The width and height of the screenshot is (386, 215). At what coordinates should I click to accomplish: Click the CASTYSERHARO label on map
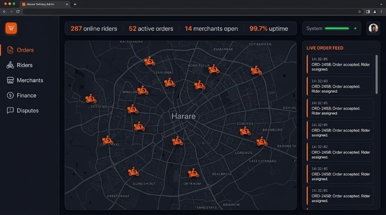pos(262,161)
